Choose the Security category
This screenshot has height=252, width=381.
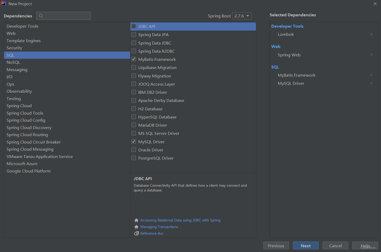click(15, 48)
